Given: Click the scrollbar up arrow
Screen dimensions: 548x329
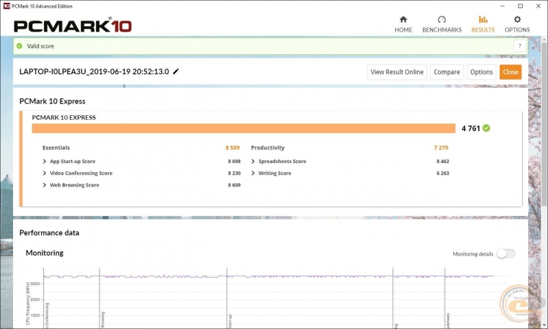Looking at the screenshot, I should (544, 40).
